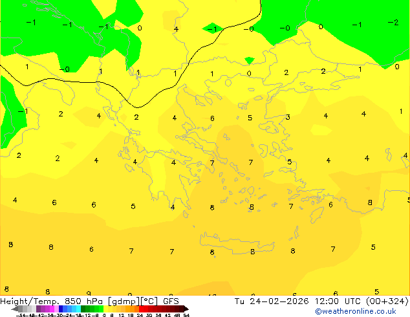Pick the dark blue swatch in the legend

61,309
